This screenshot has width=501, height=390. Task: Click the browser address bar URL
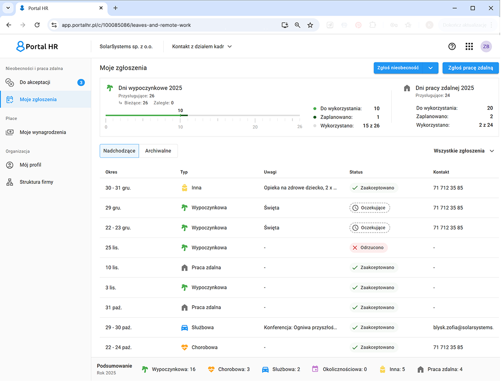(127, 25)
